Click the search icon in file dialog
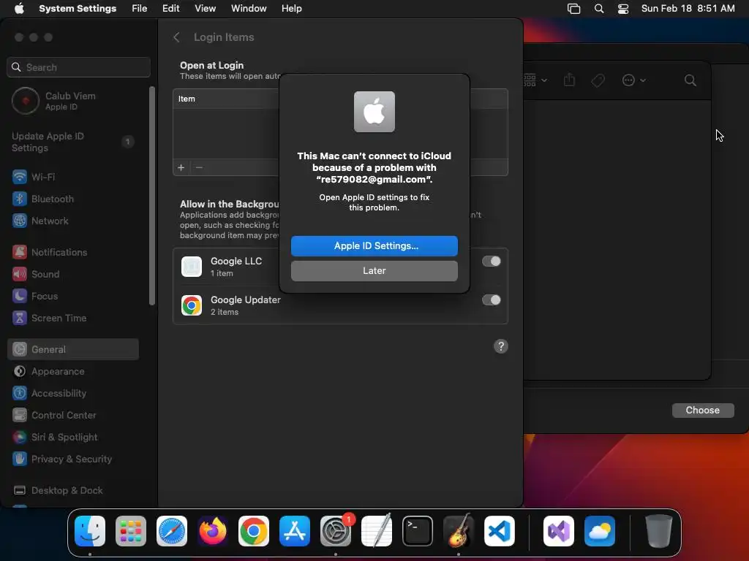749x561 pixels. pyautogui.click(x=690, y=80)
